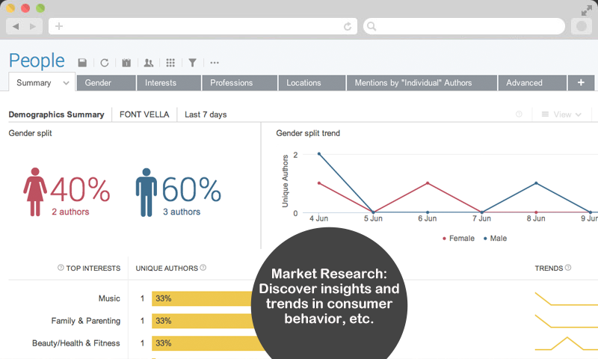Click the Male data point at 4 Jun

pyautogui.click(x=319, y=154)
